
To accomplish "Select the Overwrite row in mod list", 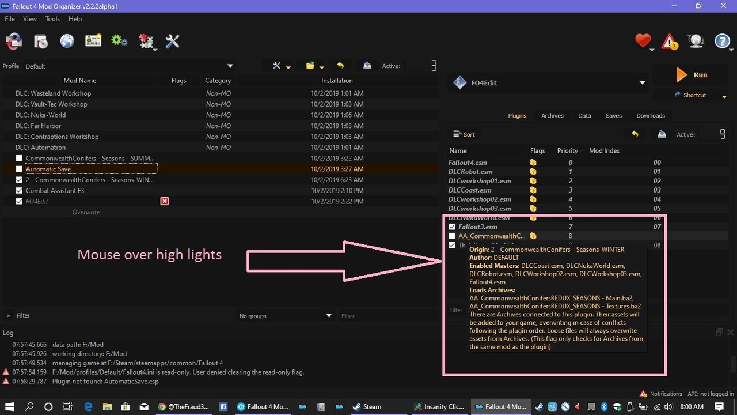I will tap(220, 212).
